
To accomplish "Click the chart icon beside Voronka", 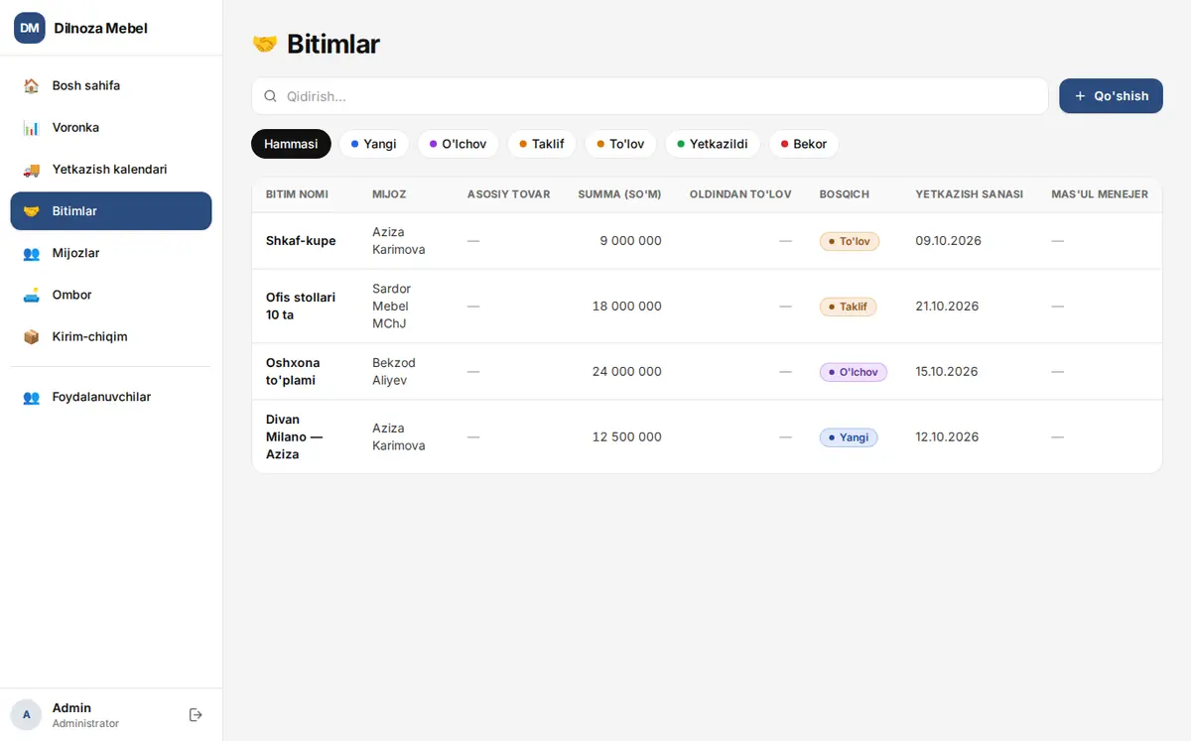I will coord(32,128).
